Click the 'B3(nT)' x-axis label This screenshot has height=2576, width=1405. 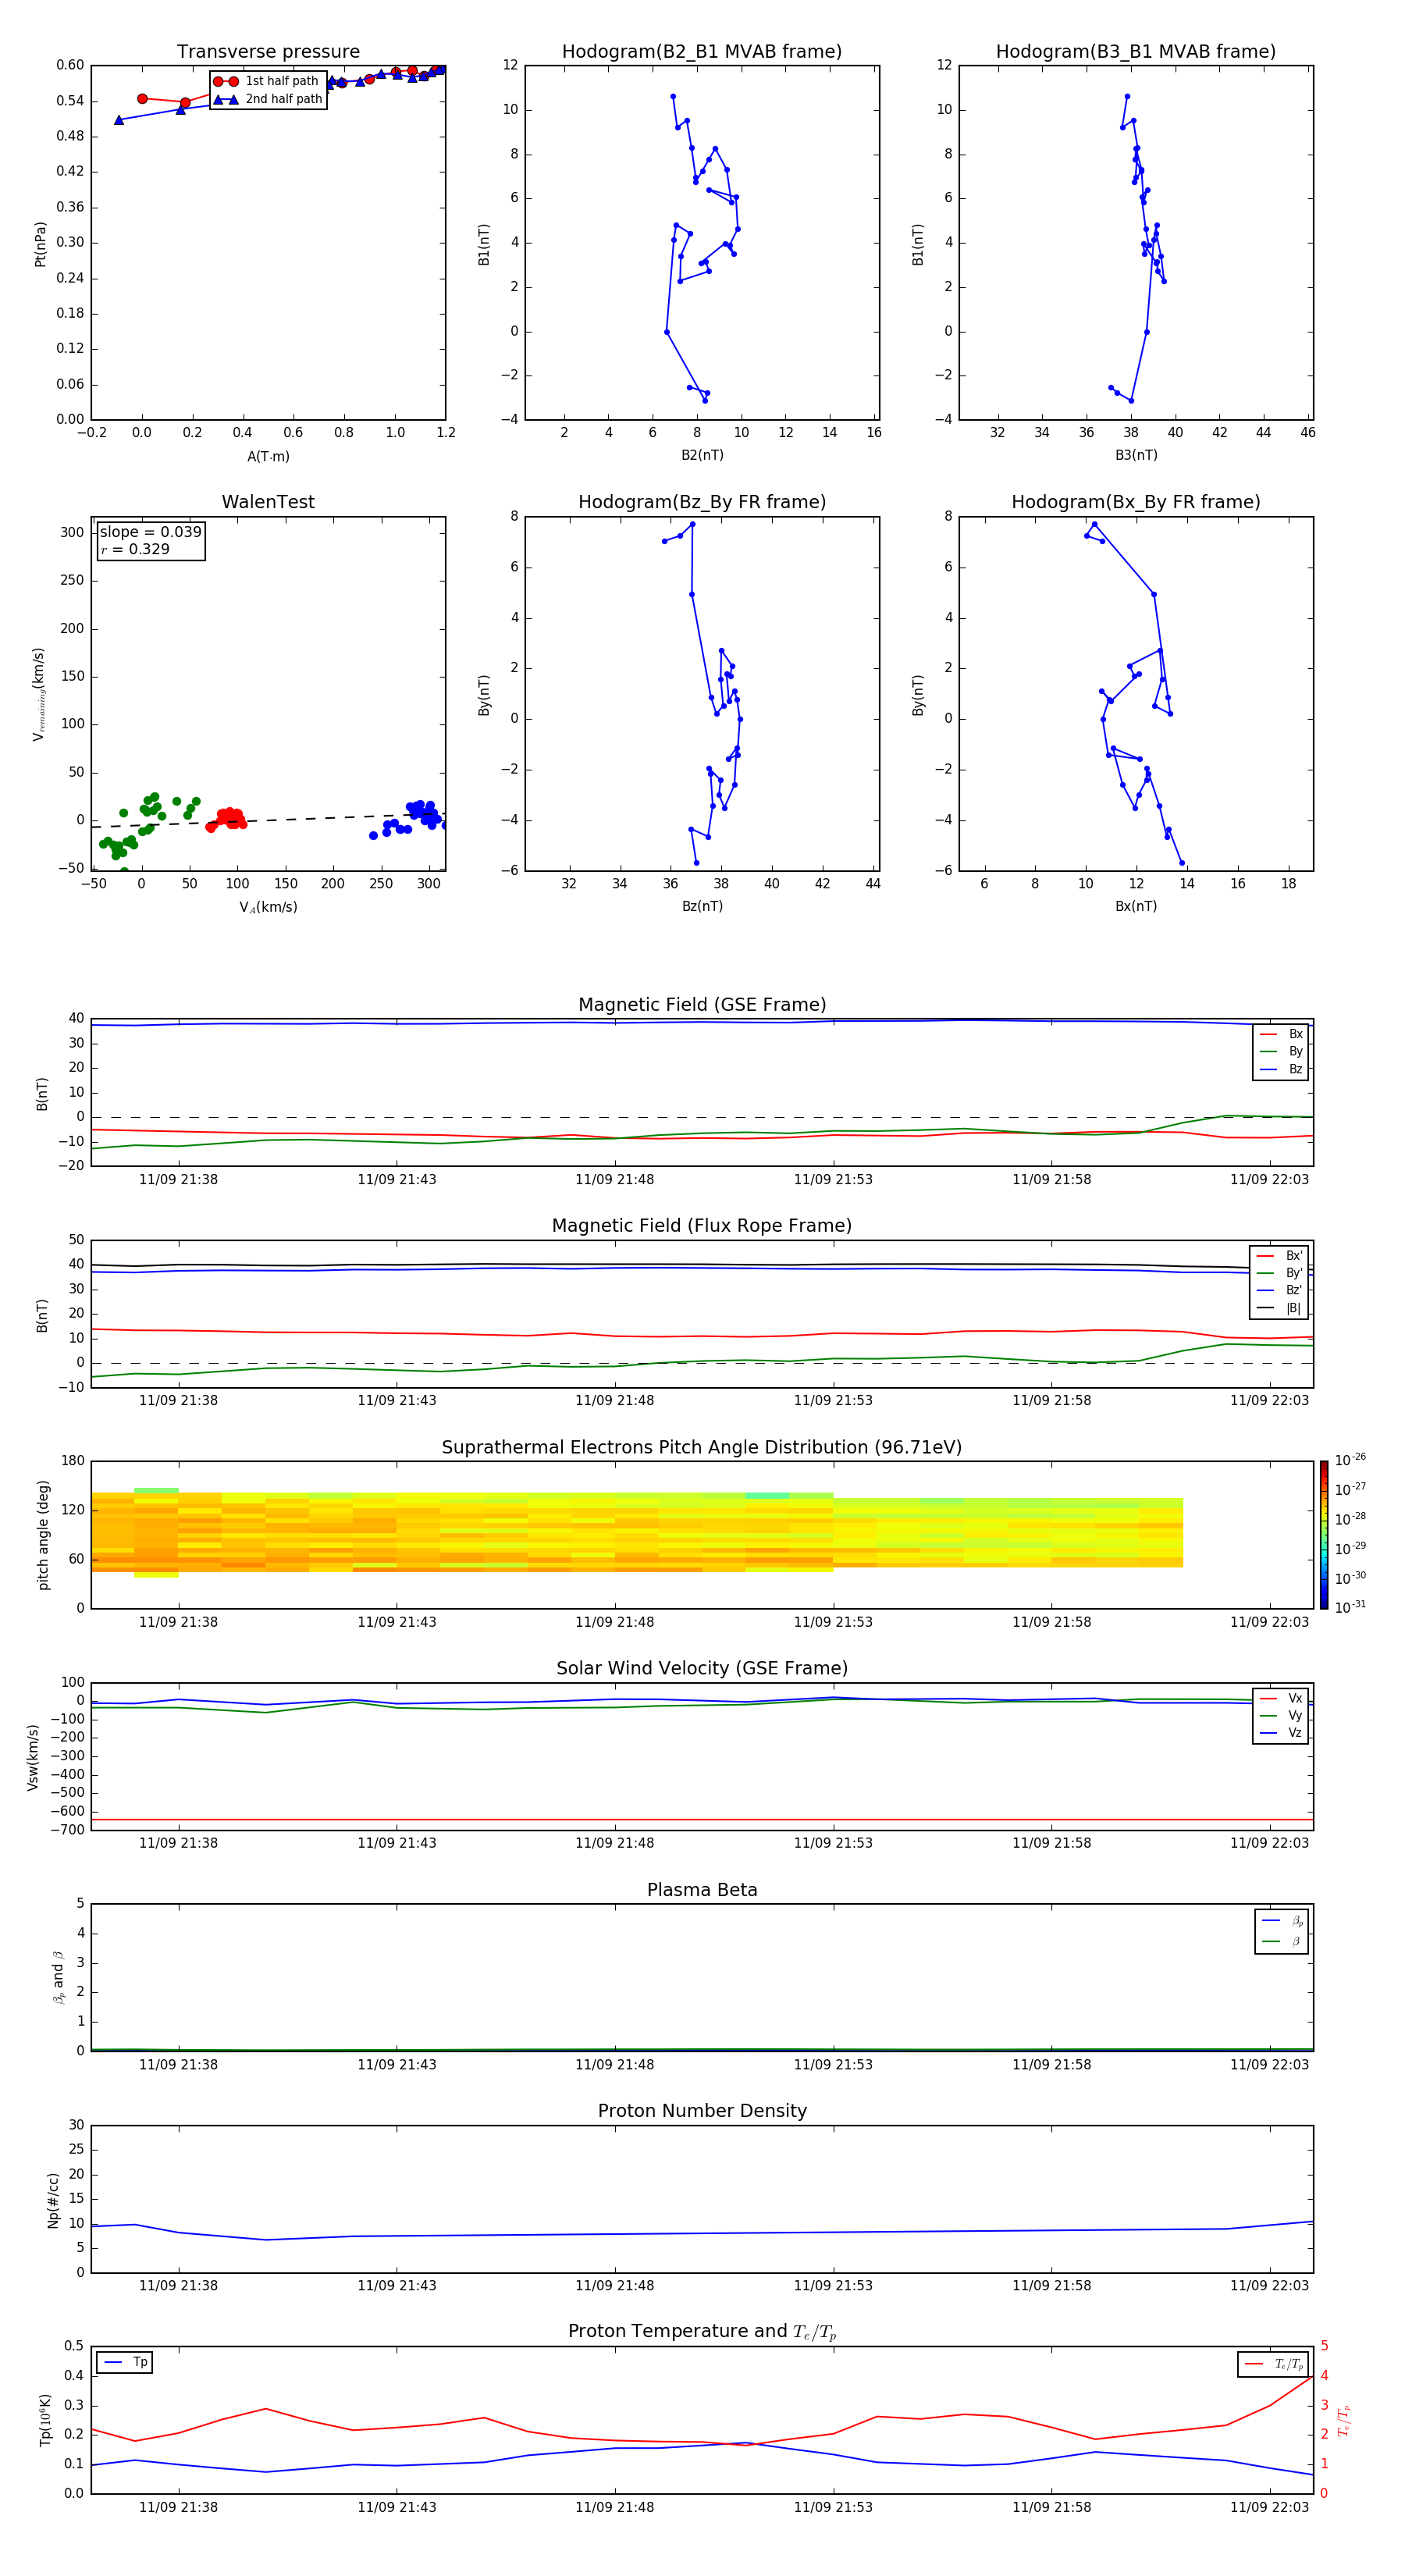(1136, 455)
